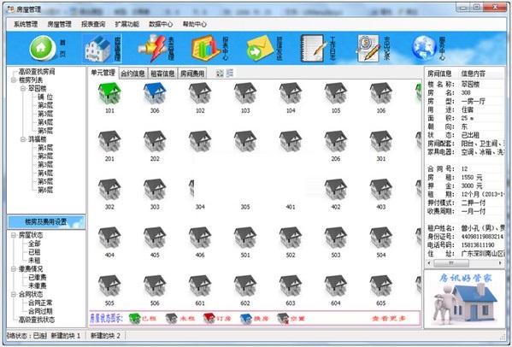Viewport: 512px width, 347px height.
Task: Switch to large icon view button
Action: point(220,74)
